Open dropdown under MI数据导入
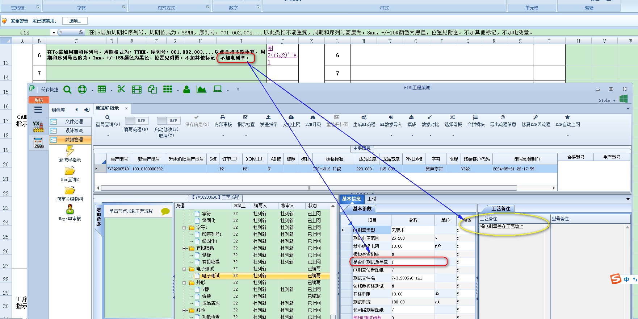 (x=391, y=136)
